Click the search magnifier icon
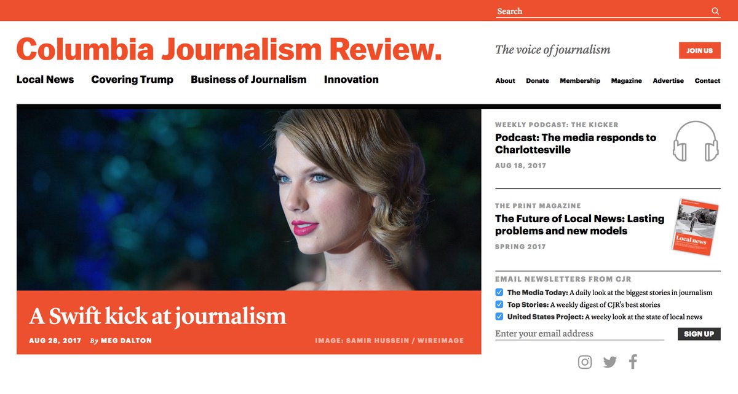Screen dimensions: 738x394 click(x=715, y=11)
